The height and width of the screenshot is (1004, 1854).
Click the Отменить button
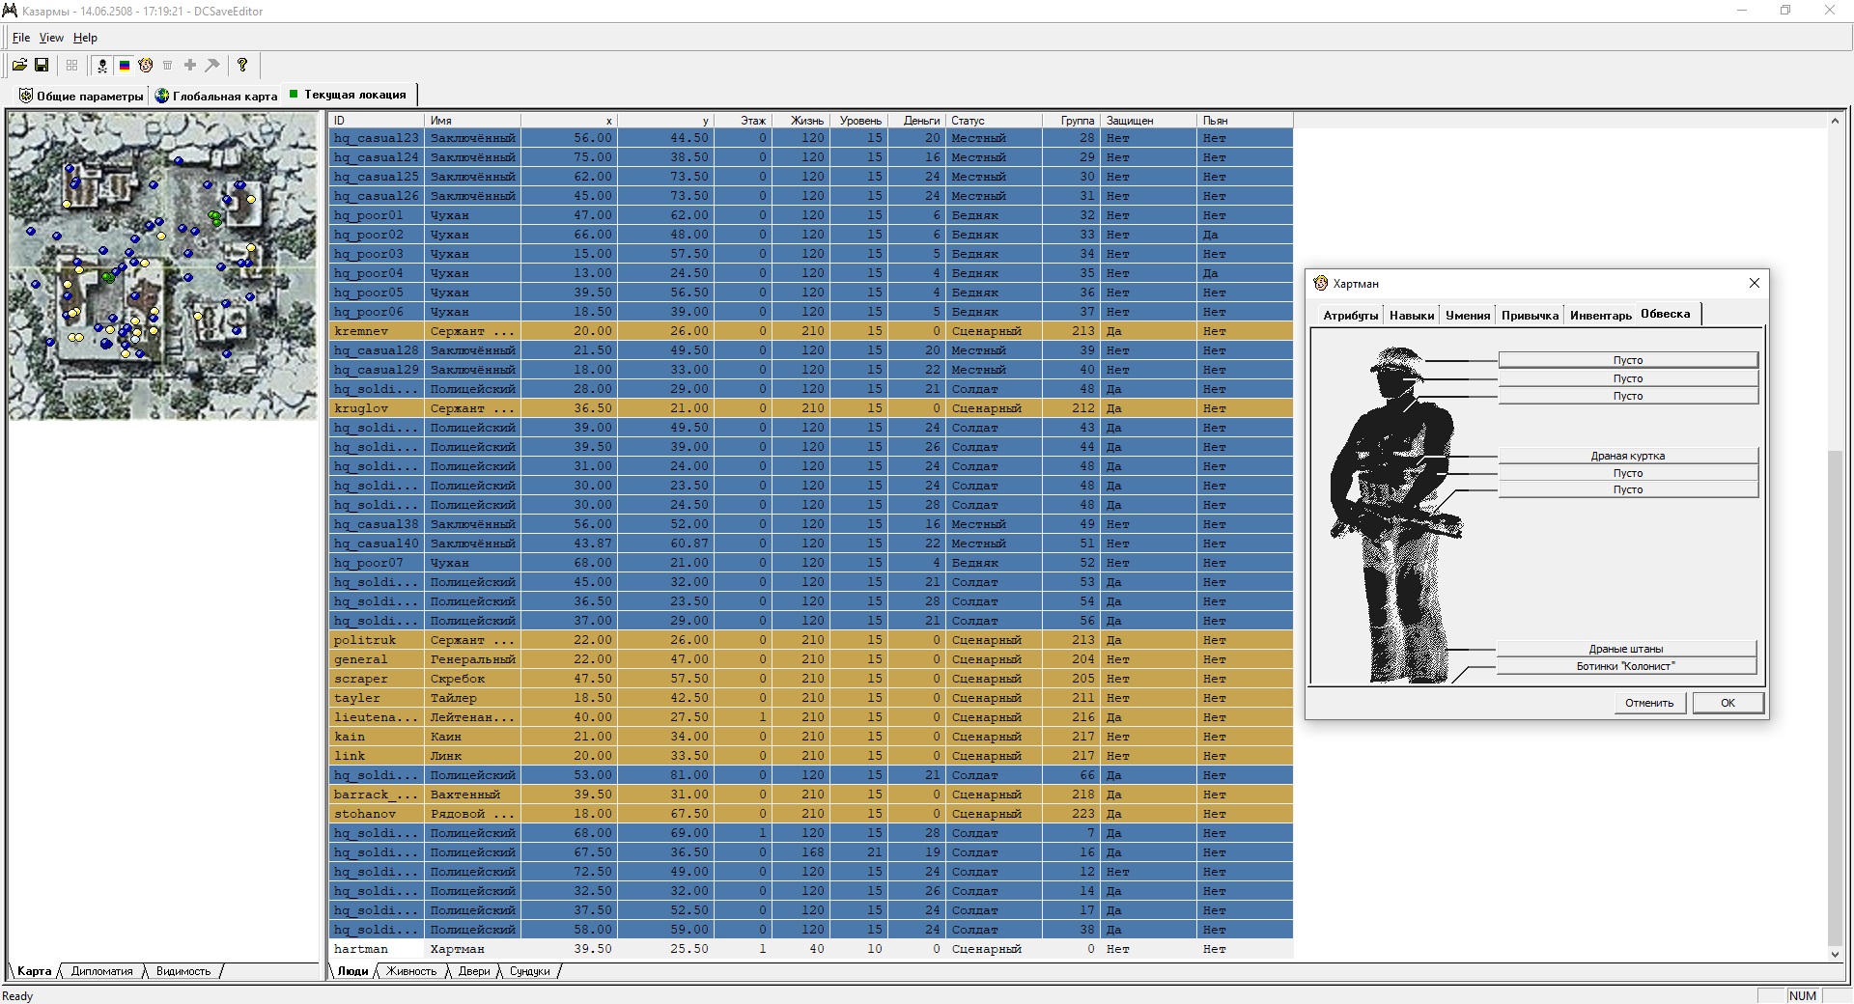(x=1649, y=703)
